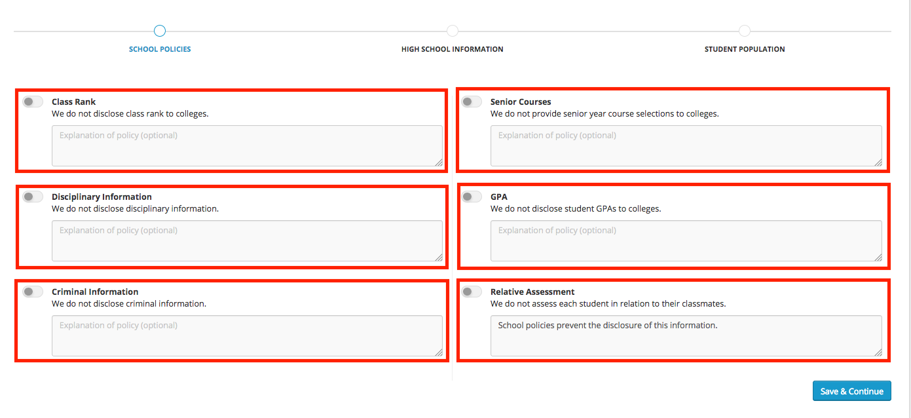Viewport: 911px width, 418px height.
Task: Select the High School Information step circle
Action: (453, 31)
